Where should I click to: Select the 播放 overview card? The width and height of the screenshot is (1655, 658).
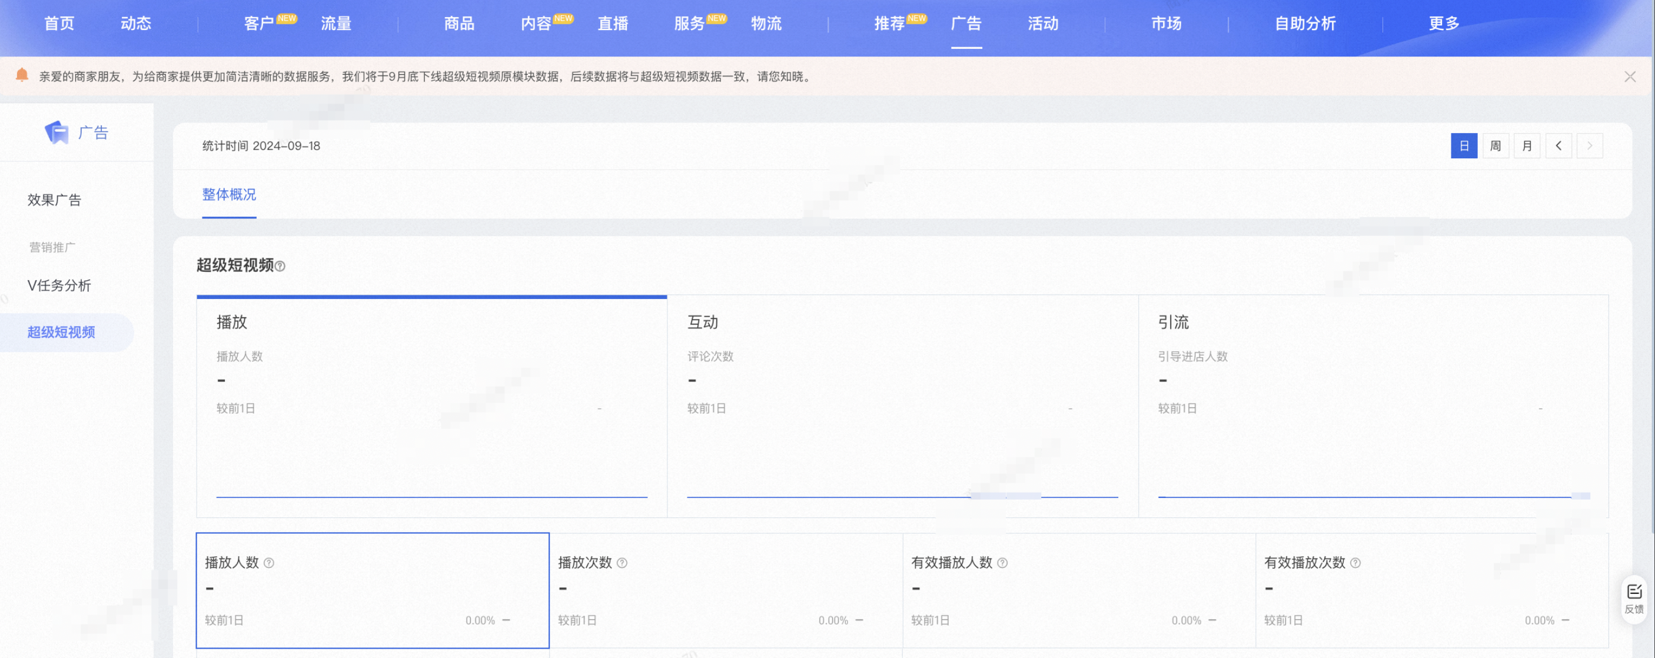click(x=432, y=406)
